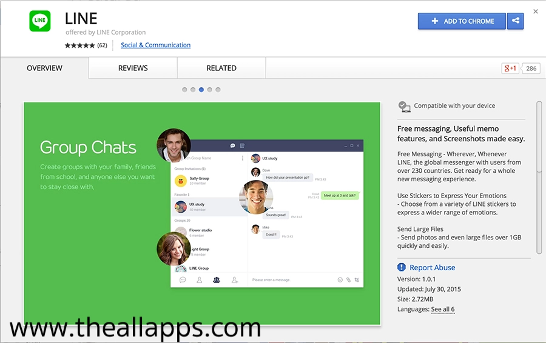
Task: Click the Group Chats screenshot preview
Action: [202, 213]
